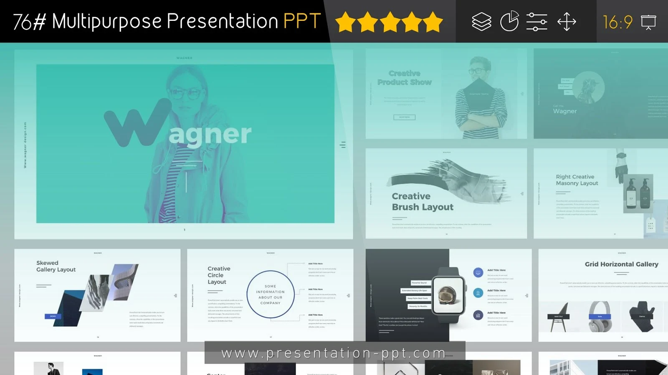Open the Skewed Gallery Layout slide

coord(97,295)
